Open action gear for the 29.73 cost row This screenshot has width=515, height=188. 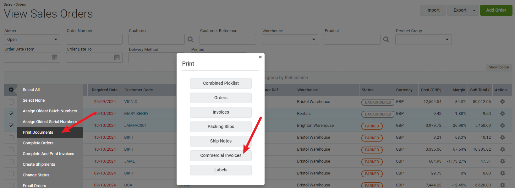(502, 173)
